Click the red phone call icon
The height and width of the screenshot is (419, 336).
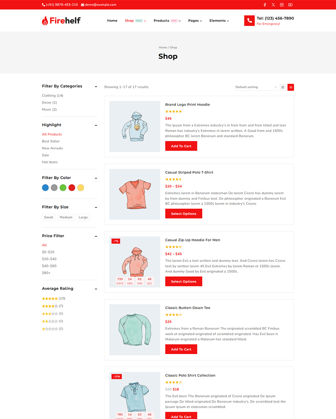249,21
